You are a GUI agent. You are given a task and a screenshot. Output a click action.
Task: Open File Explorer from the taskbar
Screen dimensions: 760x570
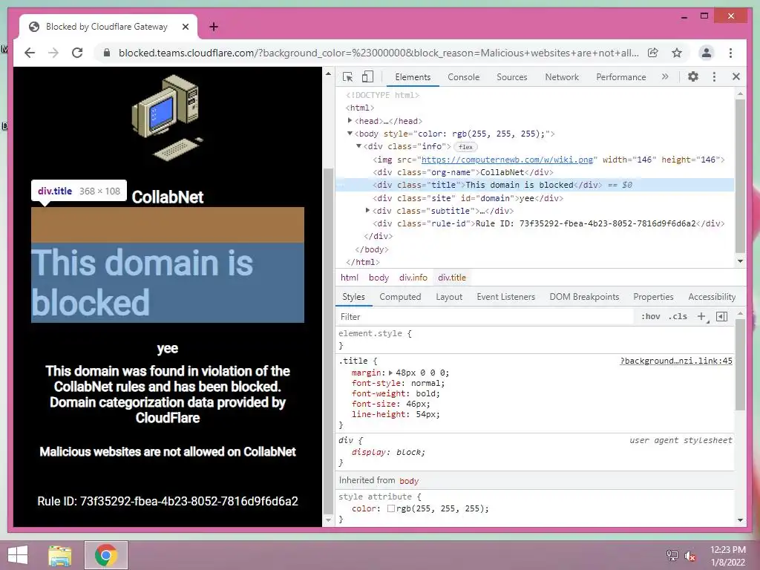(59, 555)
